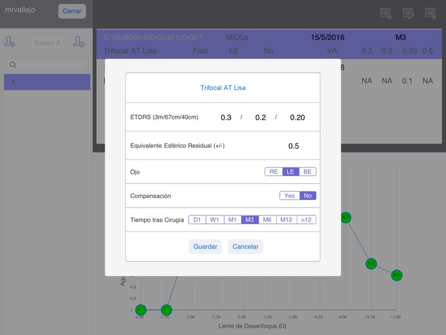Choose >12 time after surgery
Screen dimensions: 446x335
point(306,220)
